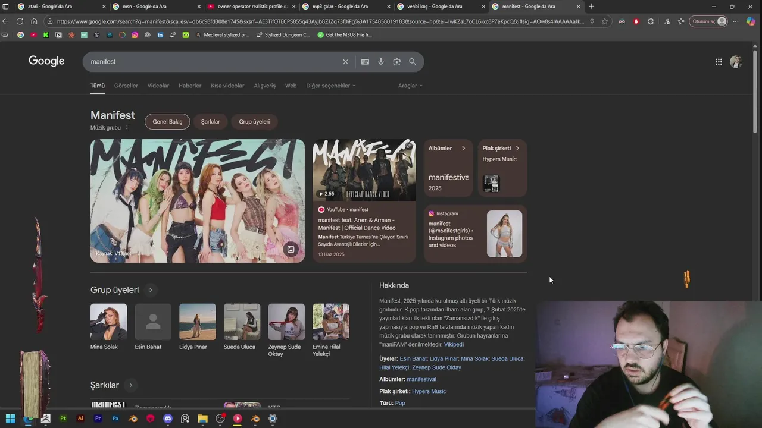Open File Explorer from the taskbar
This screenshot has height=428, width=762.
pos(202,418)
